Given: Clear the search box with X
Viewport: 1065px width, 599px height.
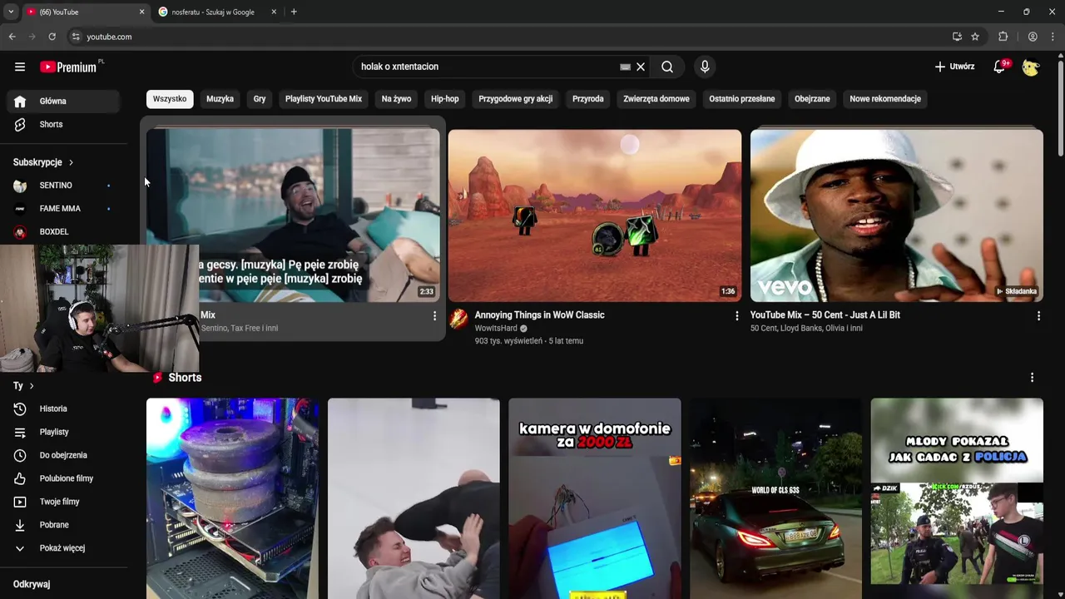Looking at the screenshot, I should click(x=641, y=67).
